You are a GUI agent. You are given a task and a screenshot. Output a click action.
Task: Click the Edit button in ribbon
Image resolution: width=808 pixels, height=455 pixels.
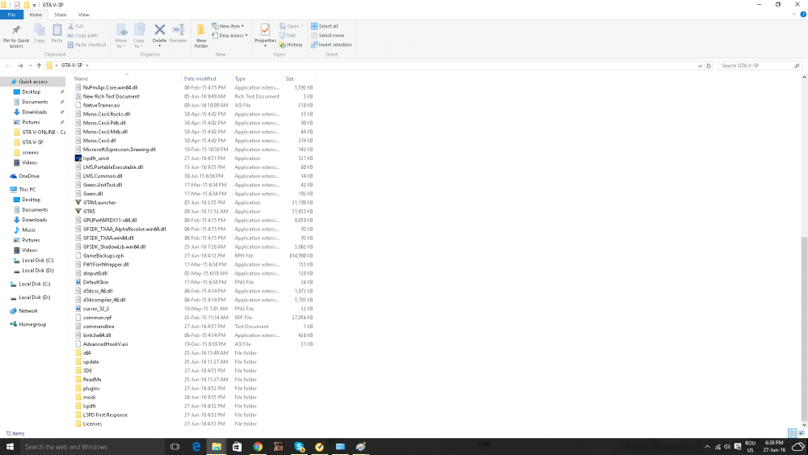[288, 36]
